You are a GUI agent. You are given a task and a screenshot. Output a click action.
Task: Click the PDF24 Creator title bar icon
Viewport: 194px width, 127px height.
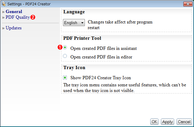pyautogui.click(x=4, y=4)
